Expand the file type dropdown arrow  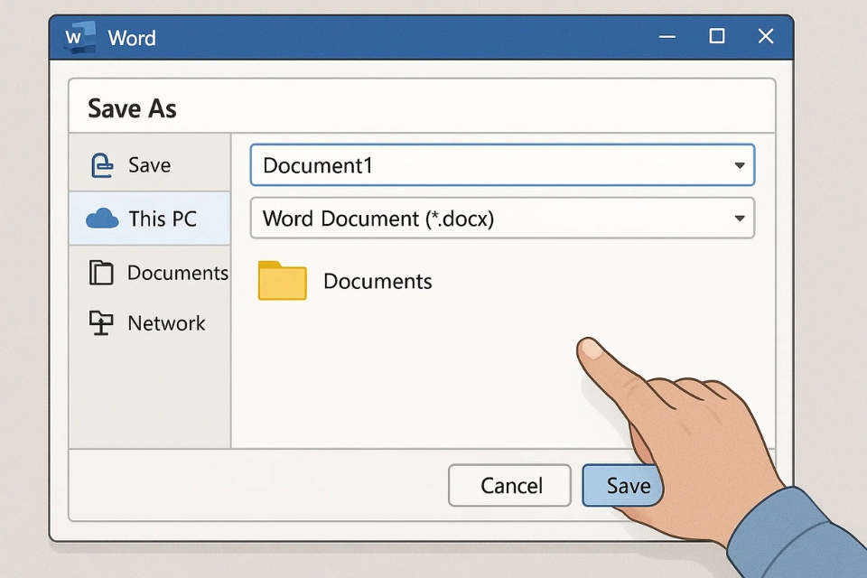click(x=740, y=219)
